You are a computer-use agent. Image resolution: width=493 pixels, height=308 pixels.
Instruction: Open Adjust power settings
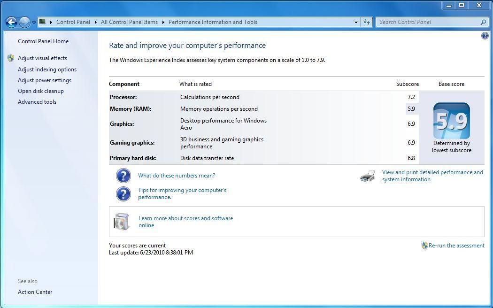coord(45,80)
